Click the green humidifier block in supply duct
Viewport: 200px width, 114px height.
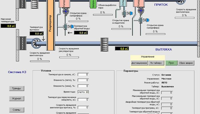(93, 3)
